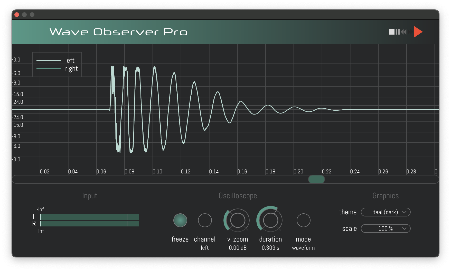Click the 0.22 time axis label
The width and height of the screenshot is (451, 271).
327,172
